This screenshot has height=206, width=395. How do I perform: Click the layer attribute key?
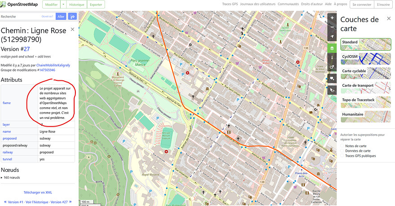point(6,124)
